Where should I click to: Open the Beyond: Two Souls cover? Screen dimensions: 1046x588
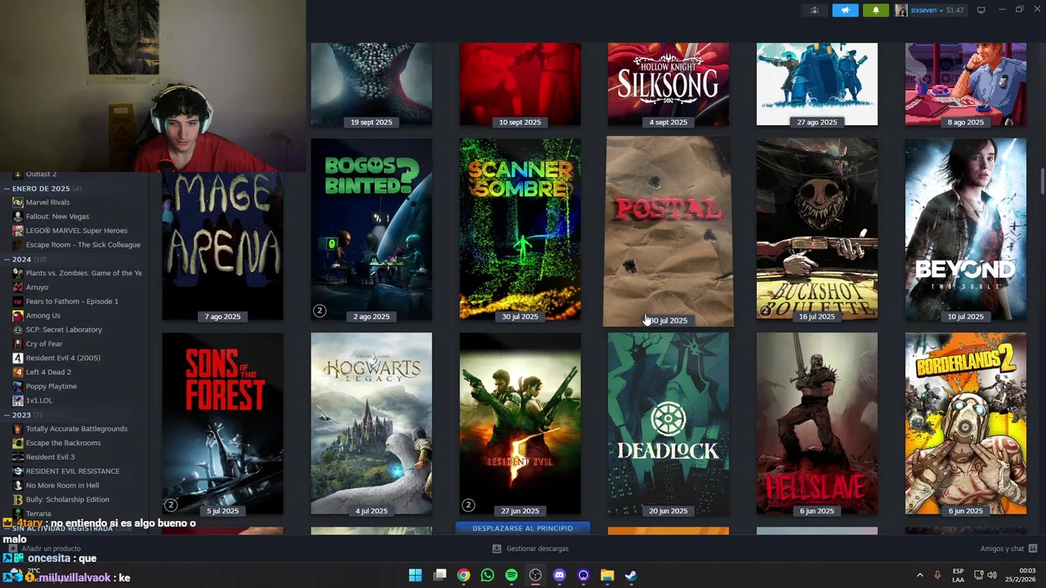[965, 229]
